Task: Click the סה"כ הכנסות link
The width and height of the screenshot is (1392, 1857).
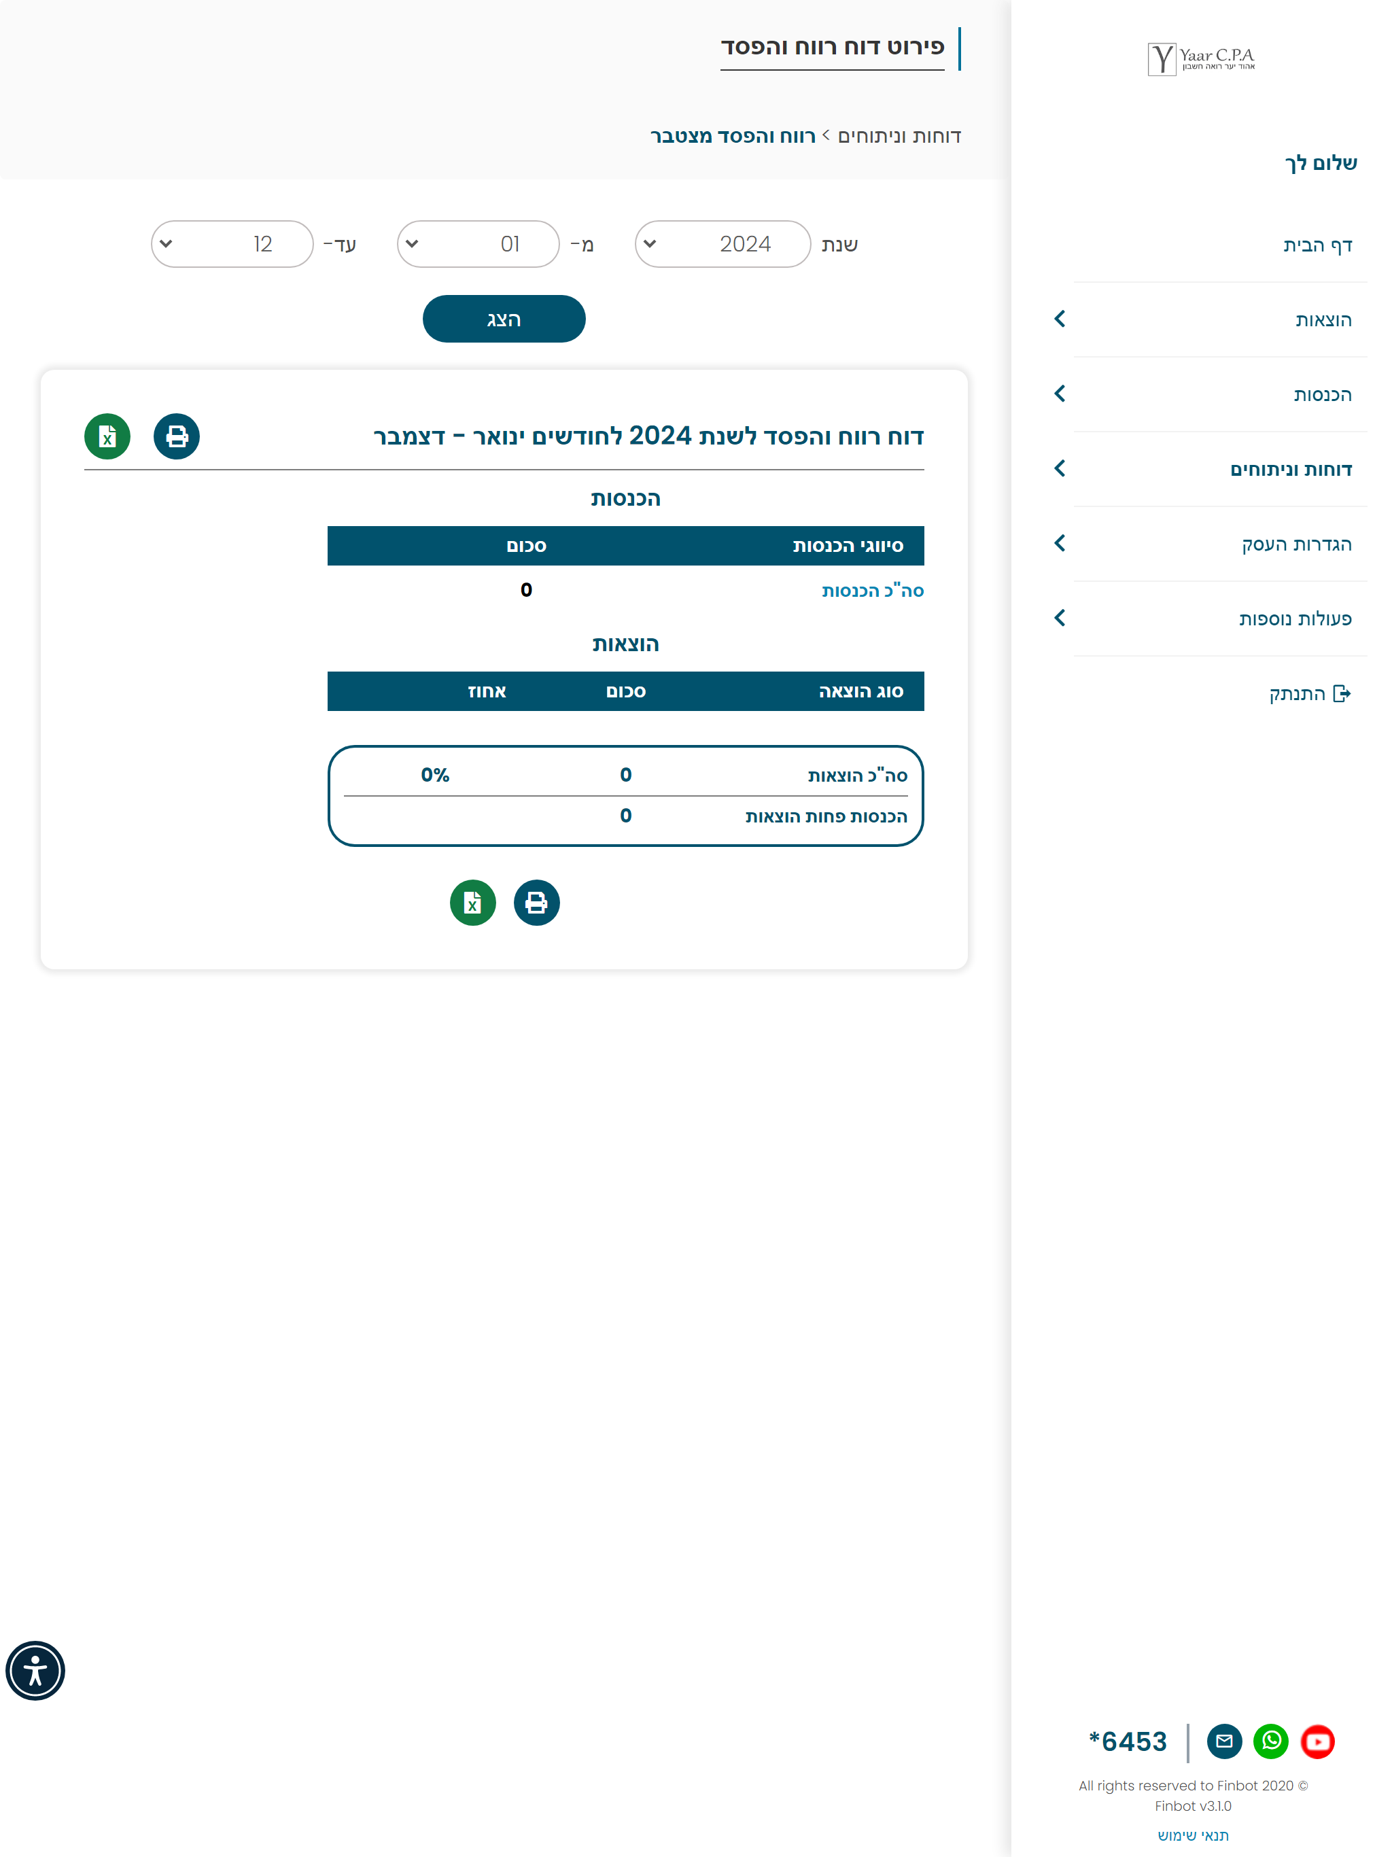Action: (x=872, y=590)
